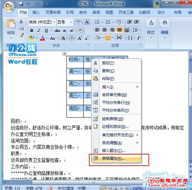192x190 pixels.
Task: Click the numbering list icon
Action: (108, 22)
